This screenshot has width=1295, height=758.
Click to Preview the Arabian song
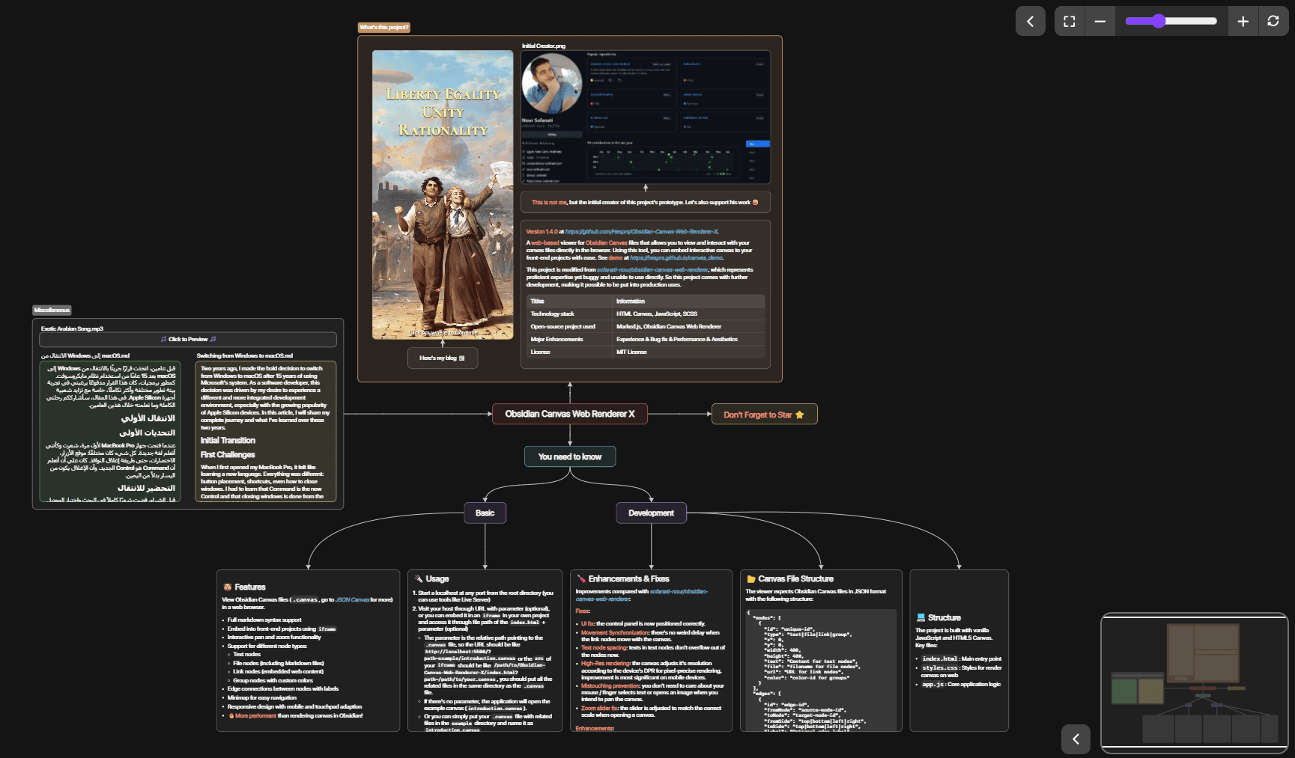click(x=188, y=339)
